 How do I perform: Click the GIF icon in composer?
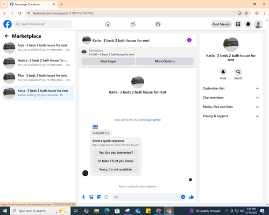point(107,197)
